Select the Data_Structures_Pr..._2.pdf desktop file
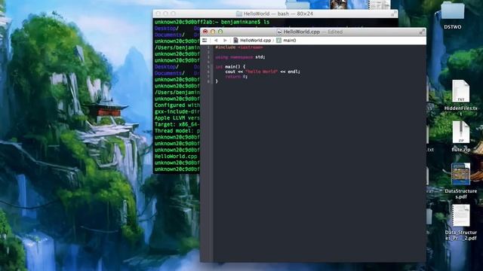 460,216
